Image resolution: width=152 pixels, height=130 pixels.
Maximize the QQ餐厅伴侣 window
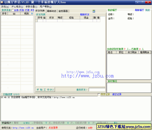143,2
